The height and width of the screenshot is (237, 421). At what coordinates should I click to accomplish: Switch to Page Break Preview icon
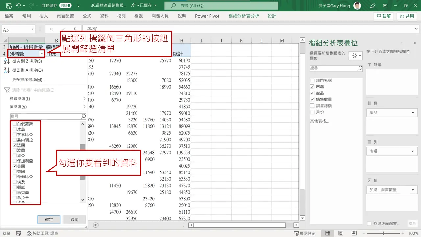pyautogui.click(x=355, y=233)
